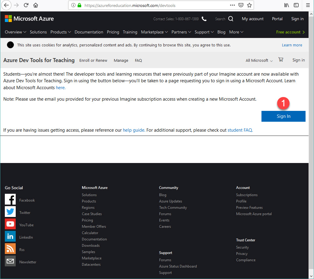Viewport: 314px width, 279px height.
Task: Click the Facebook social icon
Action: [10, 199]
